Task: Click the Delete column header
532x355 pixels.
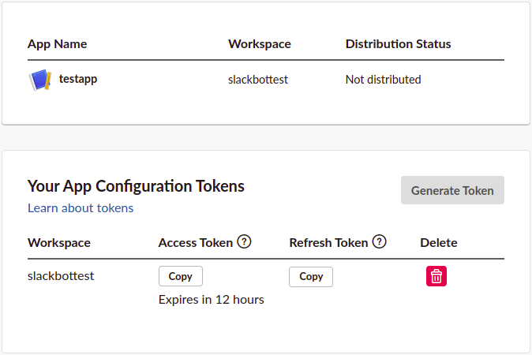Action: [438, 243]
